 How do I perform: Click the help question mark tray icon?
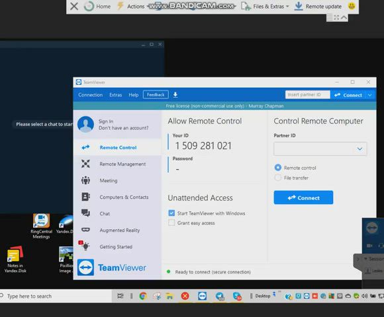point(289,296)
